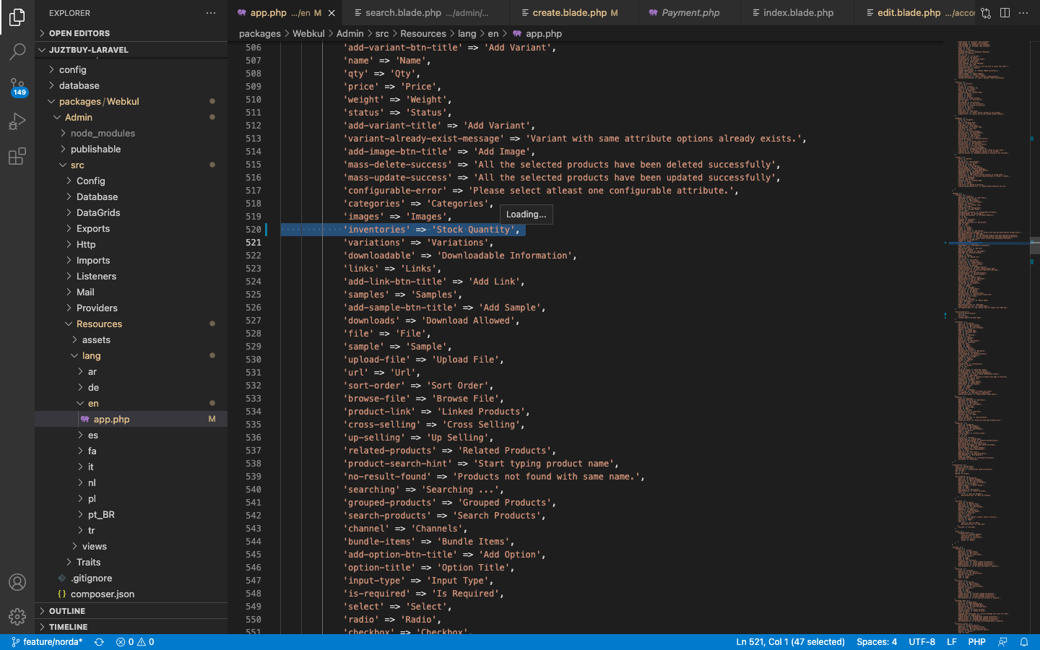This screenshot has width=1040, height=650.
Task: Collapse the JUZTBUY-LARAVEL section
Action: 131,50
